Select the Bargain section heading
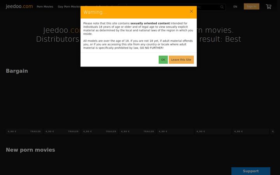 point(17,71)
